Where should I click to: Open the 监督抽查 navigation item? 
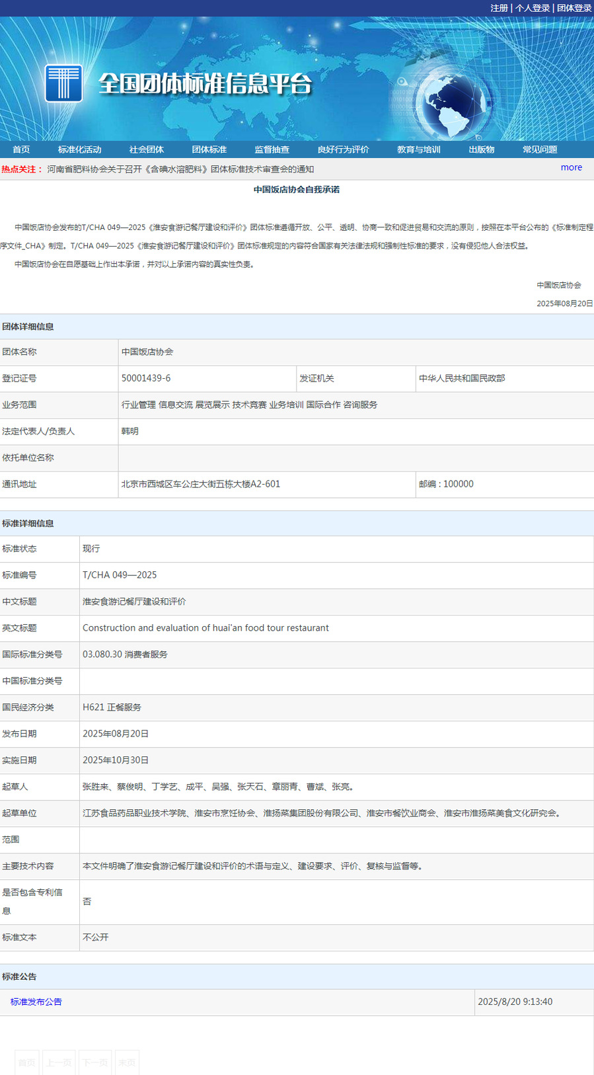click(272, 149)
